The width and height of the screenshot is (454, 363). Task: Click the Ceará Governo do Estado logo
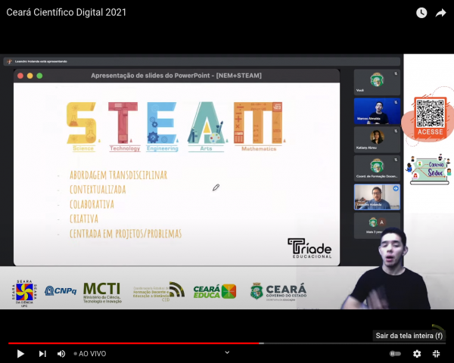[278, 291]
